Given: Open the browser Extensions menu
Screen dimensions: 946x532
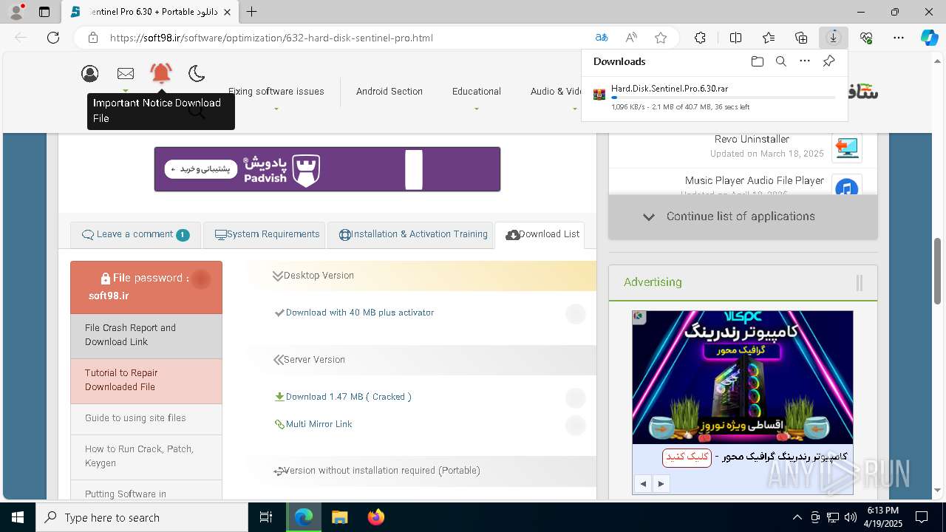Looking at the screenshot, I should (x=700, y=38).
